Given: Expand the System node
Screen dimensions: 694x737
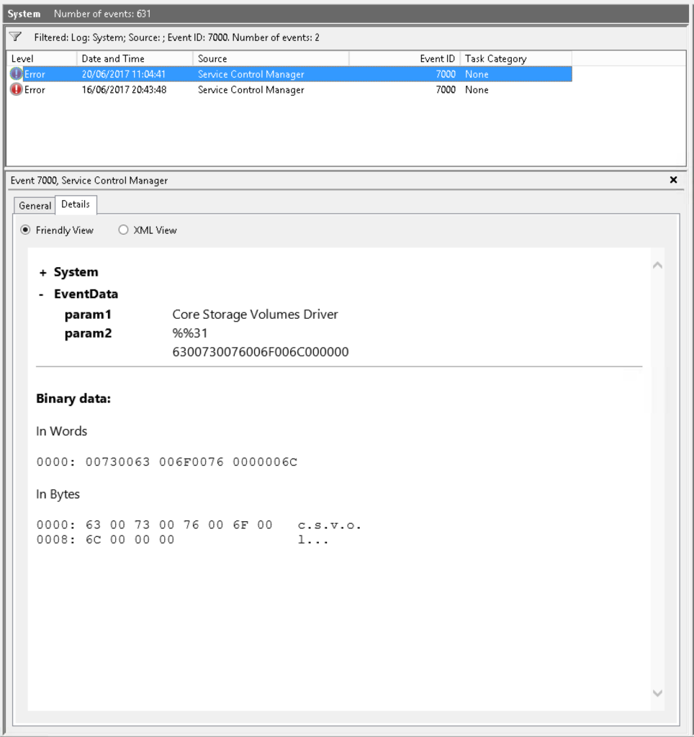Looking at the screenshot, I should pos(42,273).
